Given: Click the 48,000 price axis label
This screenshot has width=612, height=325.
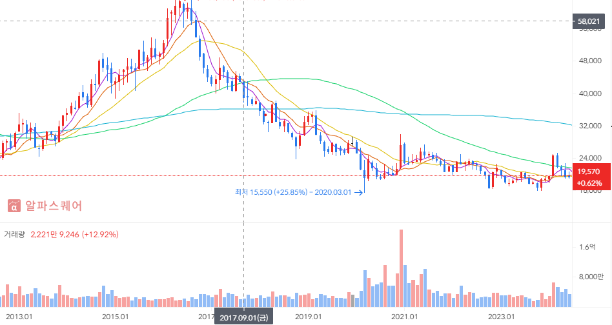Looking at the screenshot, I should [590, 61].
